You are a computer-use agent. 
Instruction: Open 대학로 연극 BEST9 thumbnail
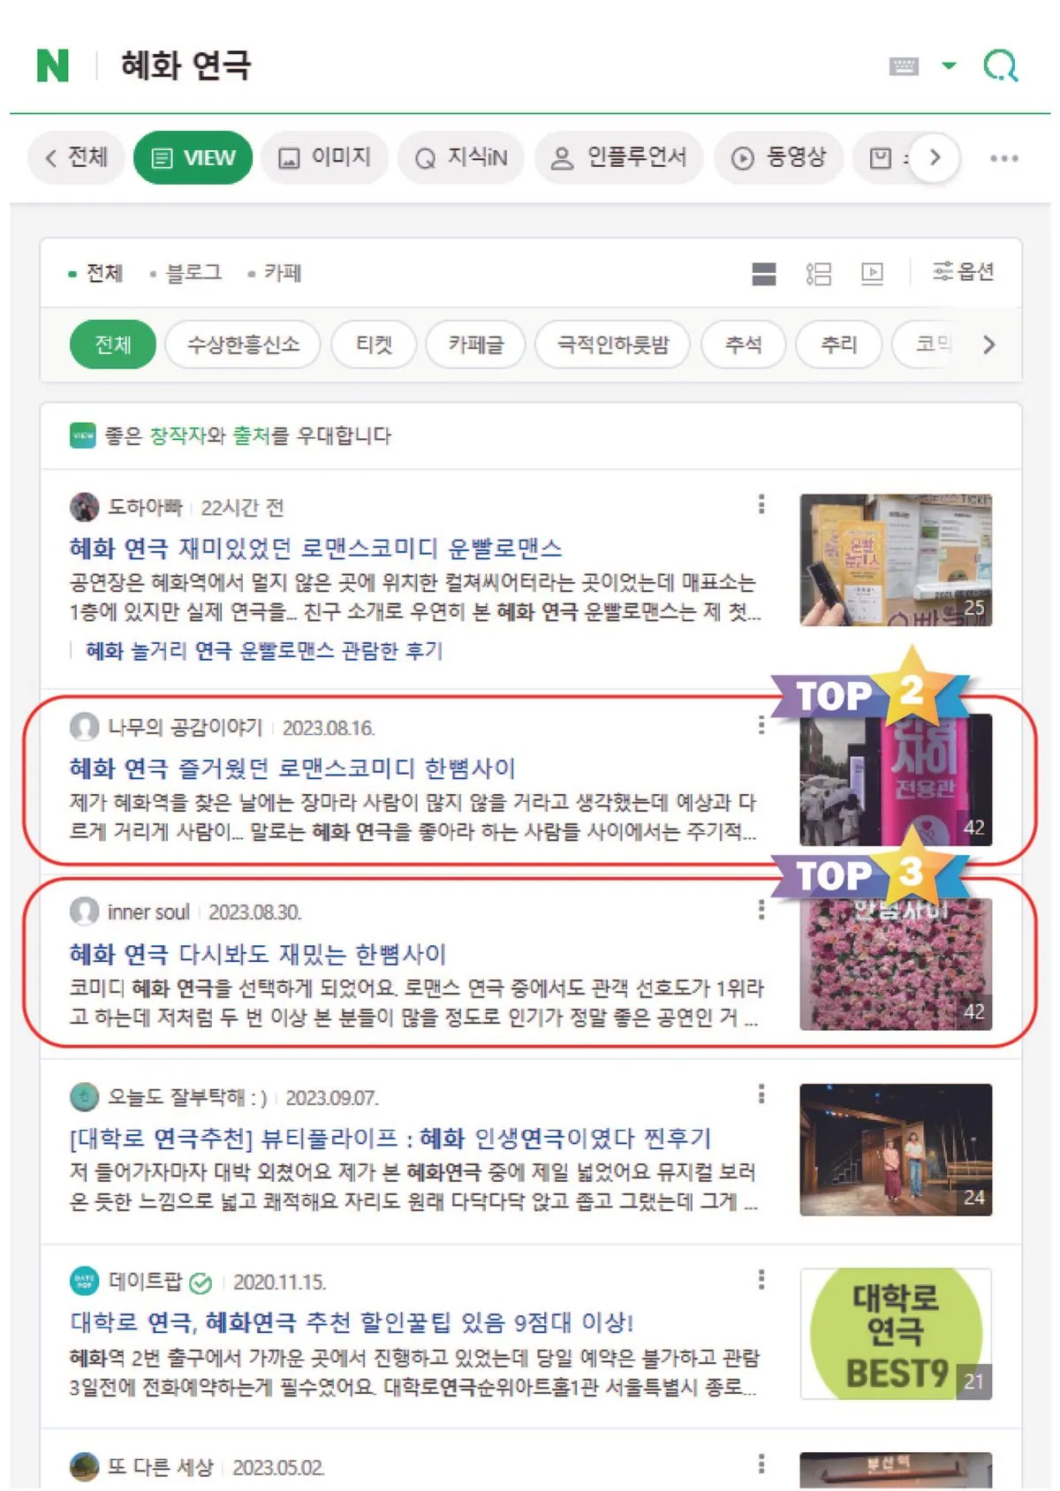(896, 1335)
